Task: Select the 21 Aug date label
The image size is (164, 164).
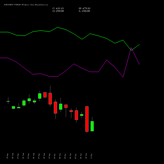Action: 18,156
